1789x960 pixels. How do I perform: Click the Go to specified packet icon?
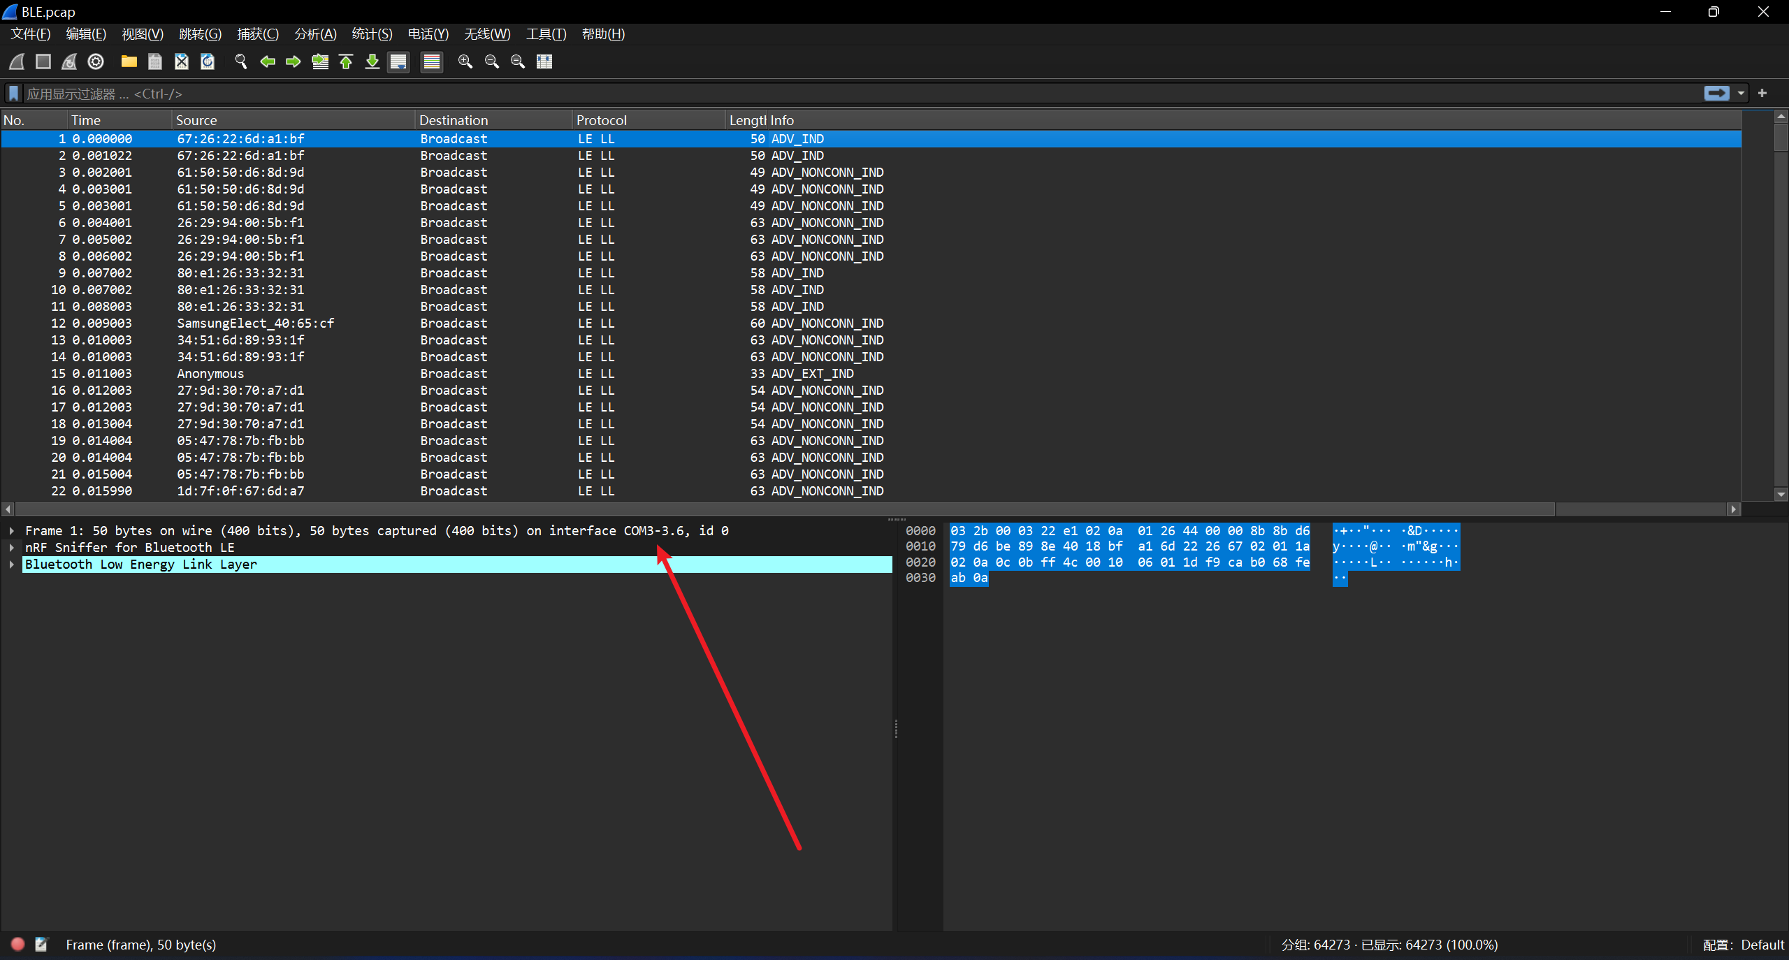320,61
